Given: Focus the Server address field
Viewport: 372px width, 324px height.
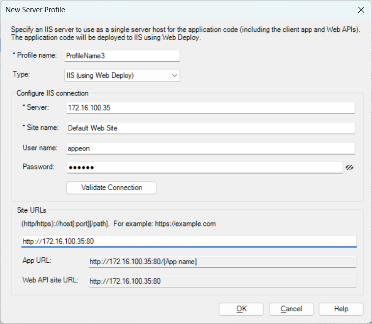Looking at the screenshot, I should click(210, 108).
